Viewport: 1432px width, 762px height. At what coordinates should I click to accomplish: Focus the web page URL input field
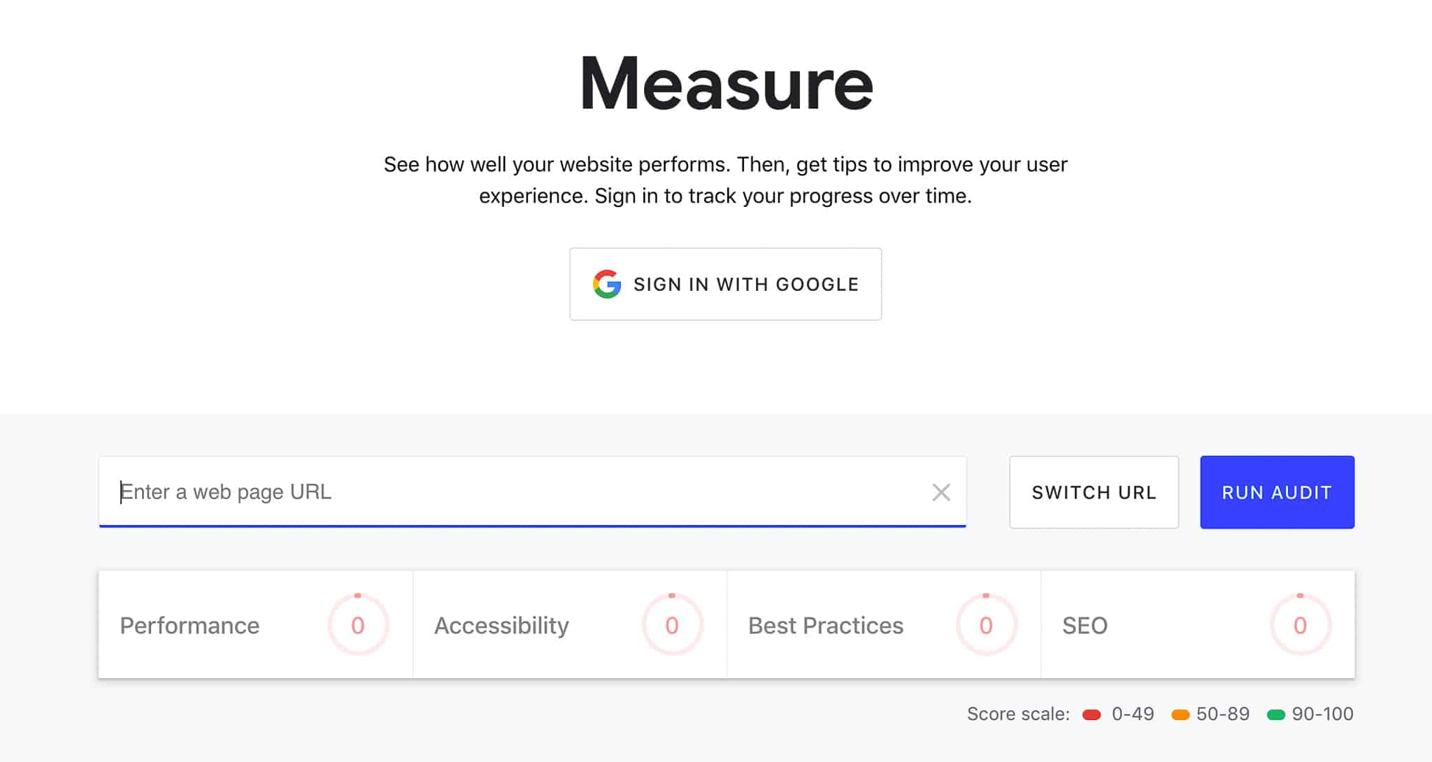pos(517,492)
